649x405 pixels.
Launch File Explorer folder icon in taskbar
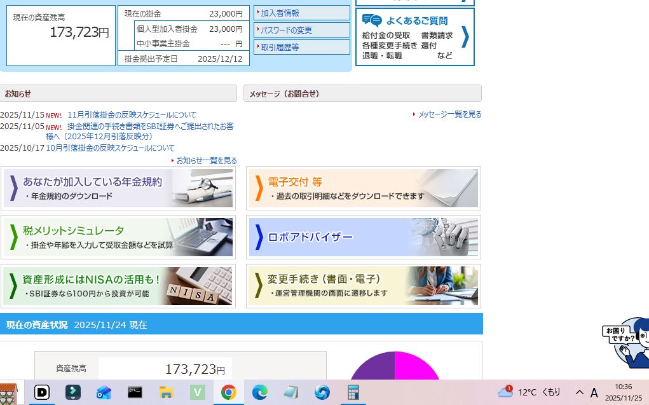(166, 392)
